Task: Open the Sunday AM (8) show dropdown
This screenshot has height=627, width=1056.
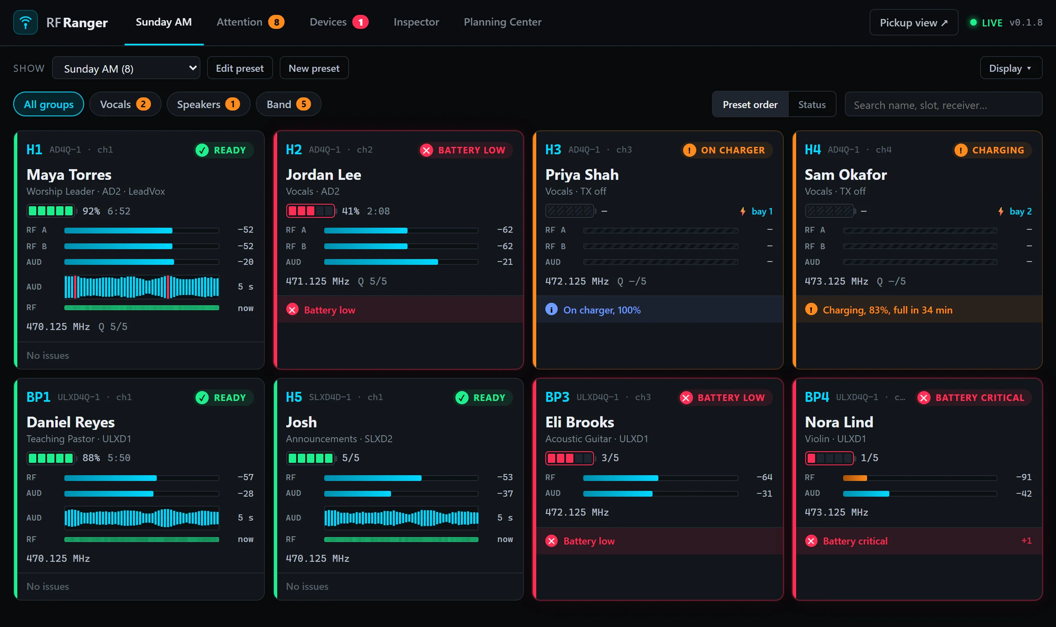Action: [126, 68]
